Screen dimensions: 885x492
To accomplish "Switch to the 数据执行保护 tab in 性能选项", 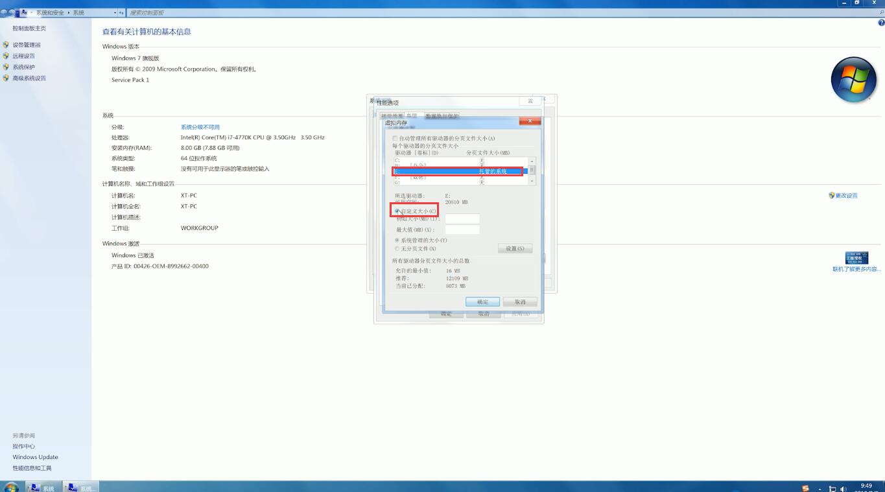I will [x=442, y=116].
